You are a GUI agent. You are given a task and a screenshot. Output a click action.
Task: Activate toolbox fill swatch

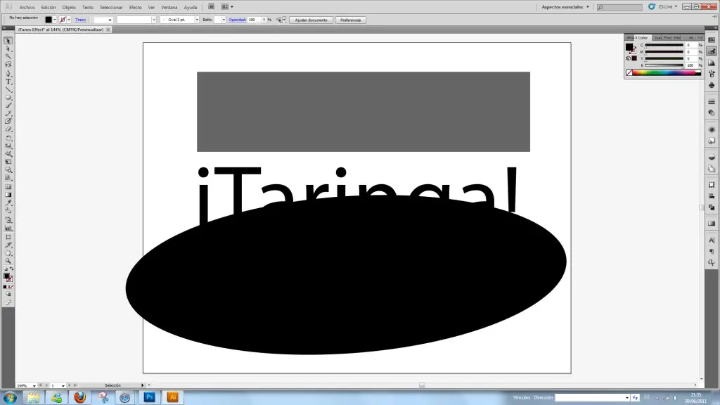click(x=6, y=276)
